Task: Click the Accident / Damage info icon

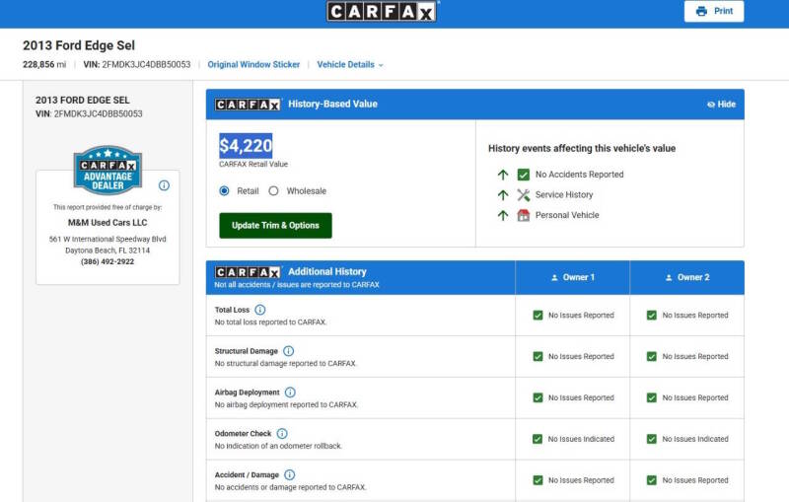Action: pos(290,474)
